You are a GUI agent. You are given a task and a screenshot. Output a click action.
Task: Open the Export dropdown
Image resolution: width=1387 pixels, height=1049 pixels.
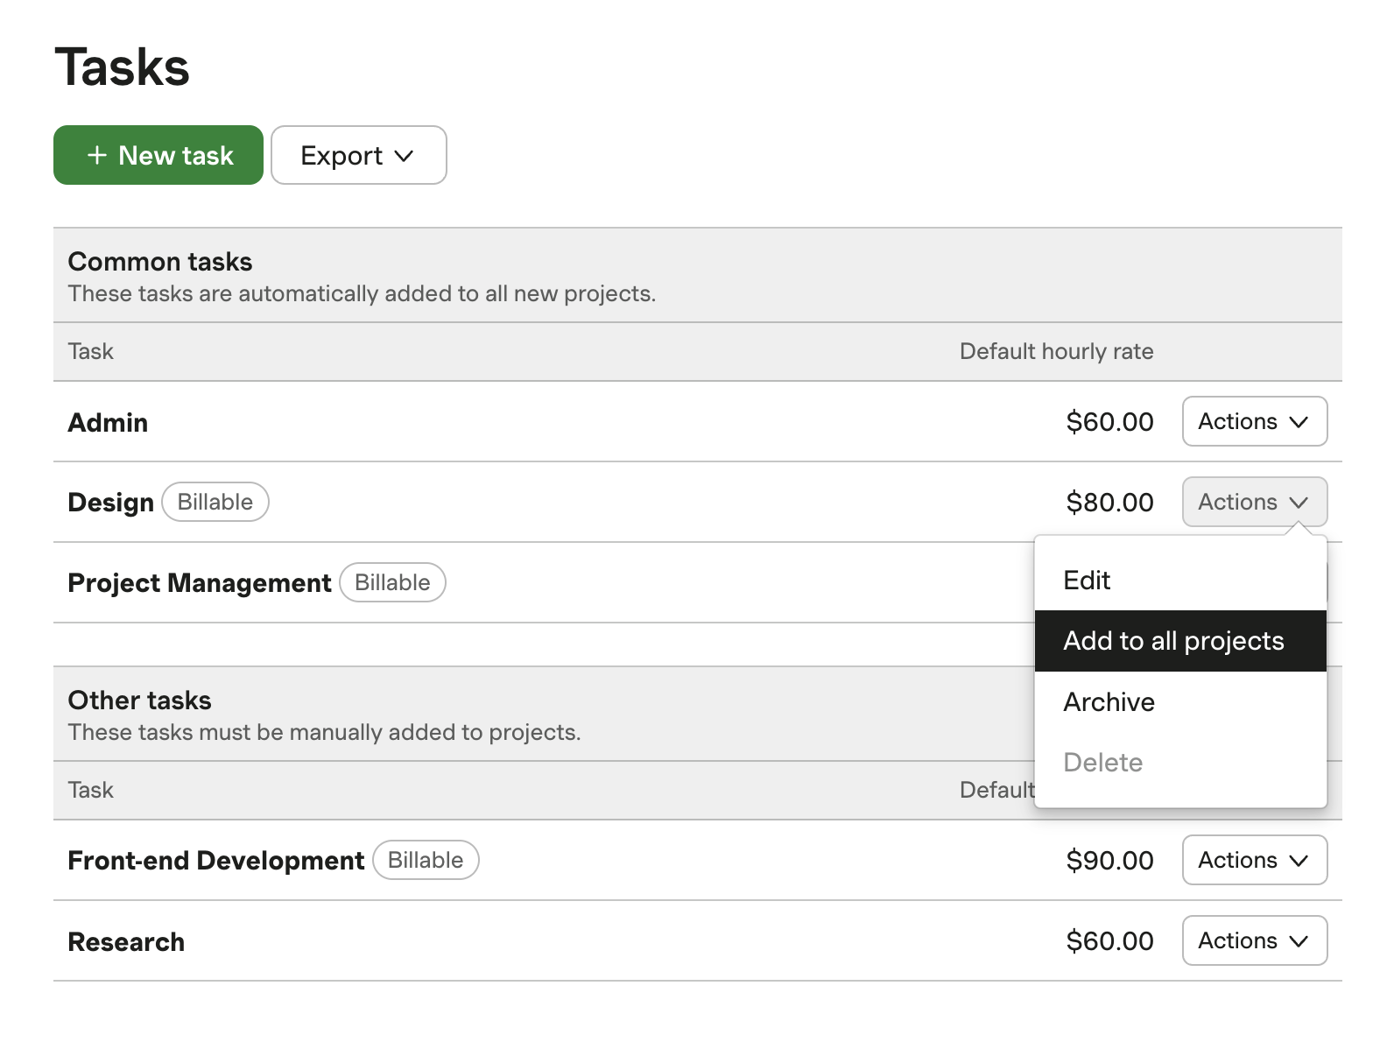[359, 155]
